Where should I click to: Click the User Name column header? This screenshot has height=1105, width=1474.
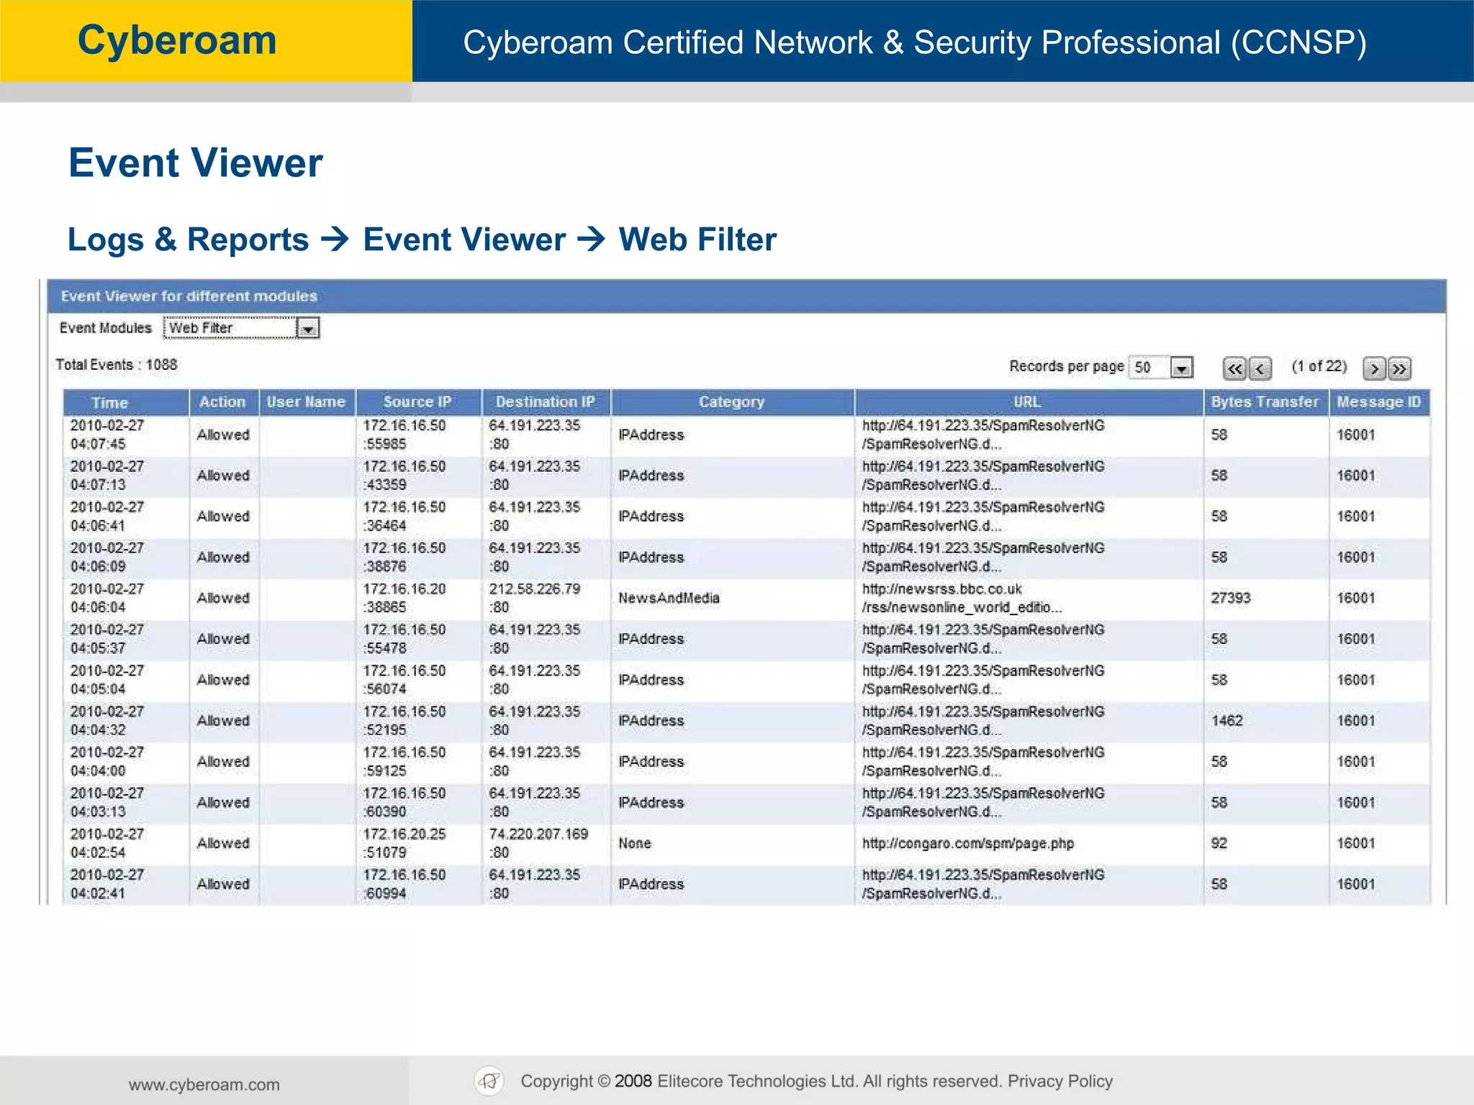click(x=307, y=402)
